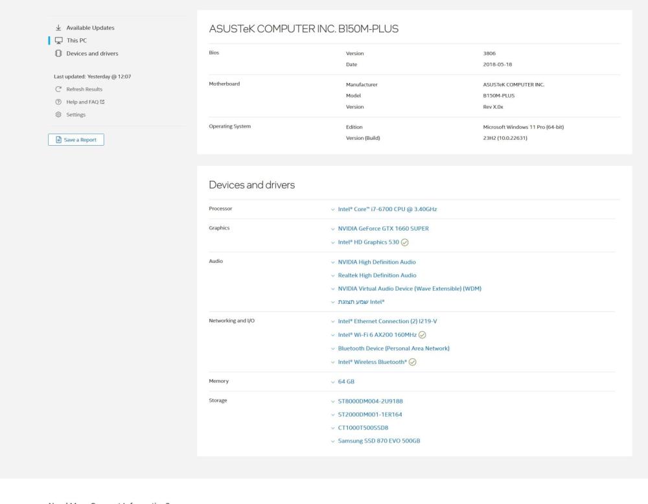Image resolution: width=648 pixels, height=504 pixels.
Task: Expand the Hebrew-named Intel audio device chevron
Action: coord(332,302)
